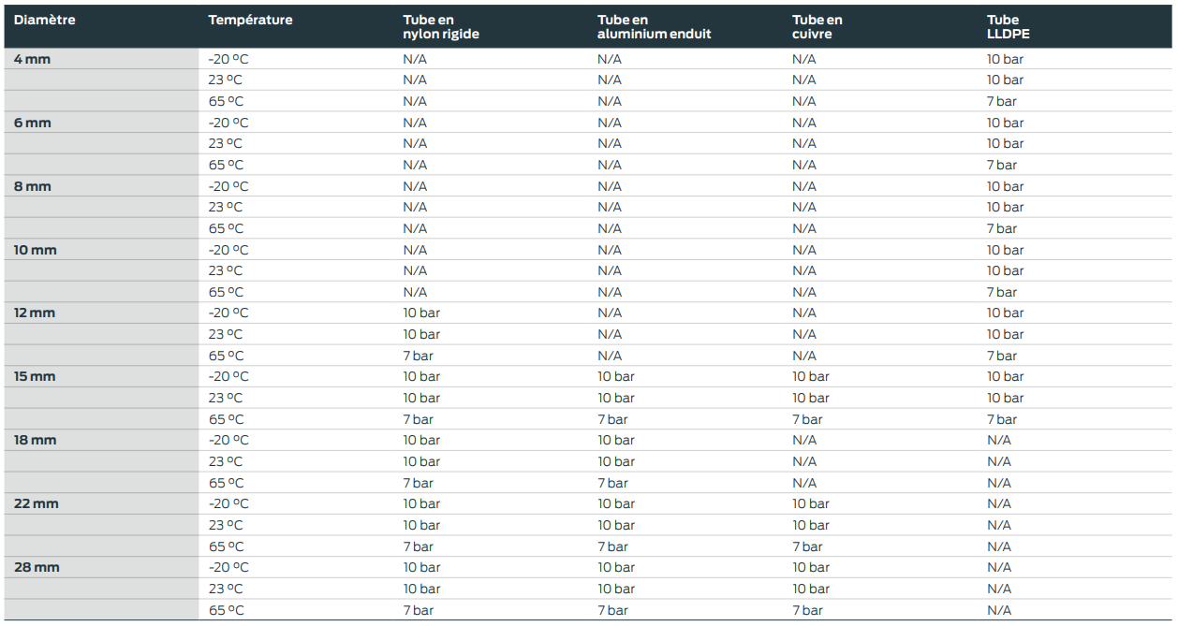Select the 15 mm diameter row label

pos(35,376)
